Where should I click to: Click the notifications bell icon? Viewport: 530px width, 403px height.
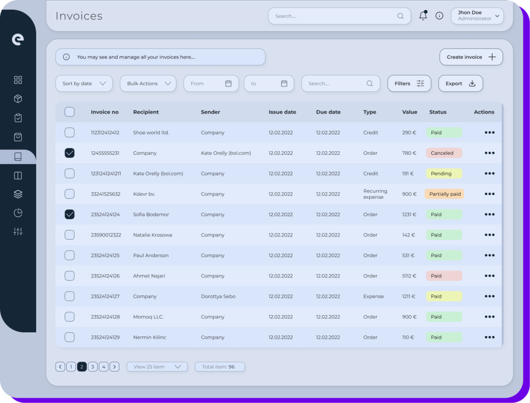coord(423,15)
